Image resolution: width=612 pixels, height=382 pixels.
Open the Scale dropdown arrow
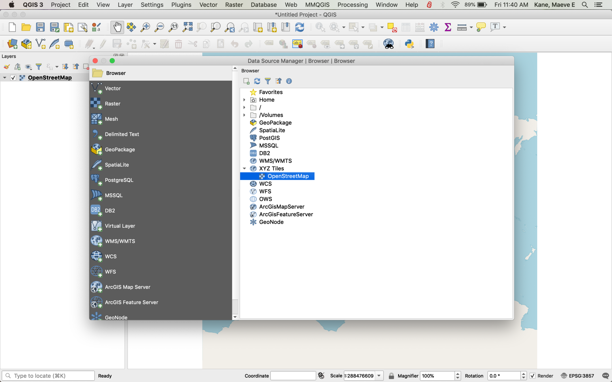pyautogui.click(x=379, y=376)
